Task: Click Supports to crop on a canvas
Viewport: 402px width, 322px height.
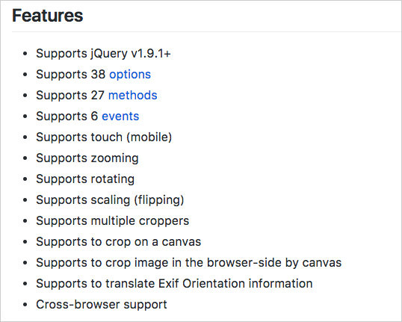Action: pos(119,242)
